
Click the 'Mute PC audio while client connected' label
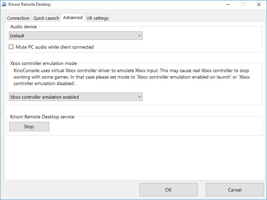pos(54,47)
